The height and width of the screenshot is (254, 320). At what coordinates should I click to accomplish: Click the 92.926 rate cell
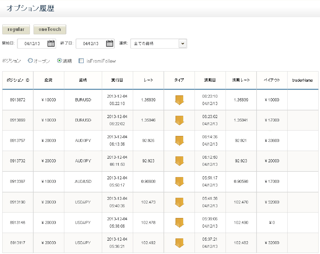tap(148, 140)
